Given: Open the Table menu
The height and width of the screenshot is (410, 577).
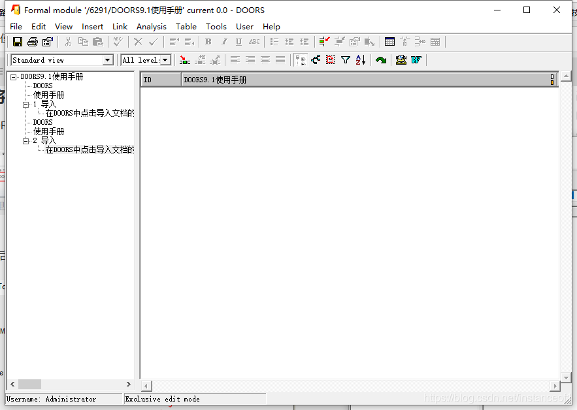Looking at the screenshot, I should pos(186,27).
